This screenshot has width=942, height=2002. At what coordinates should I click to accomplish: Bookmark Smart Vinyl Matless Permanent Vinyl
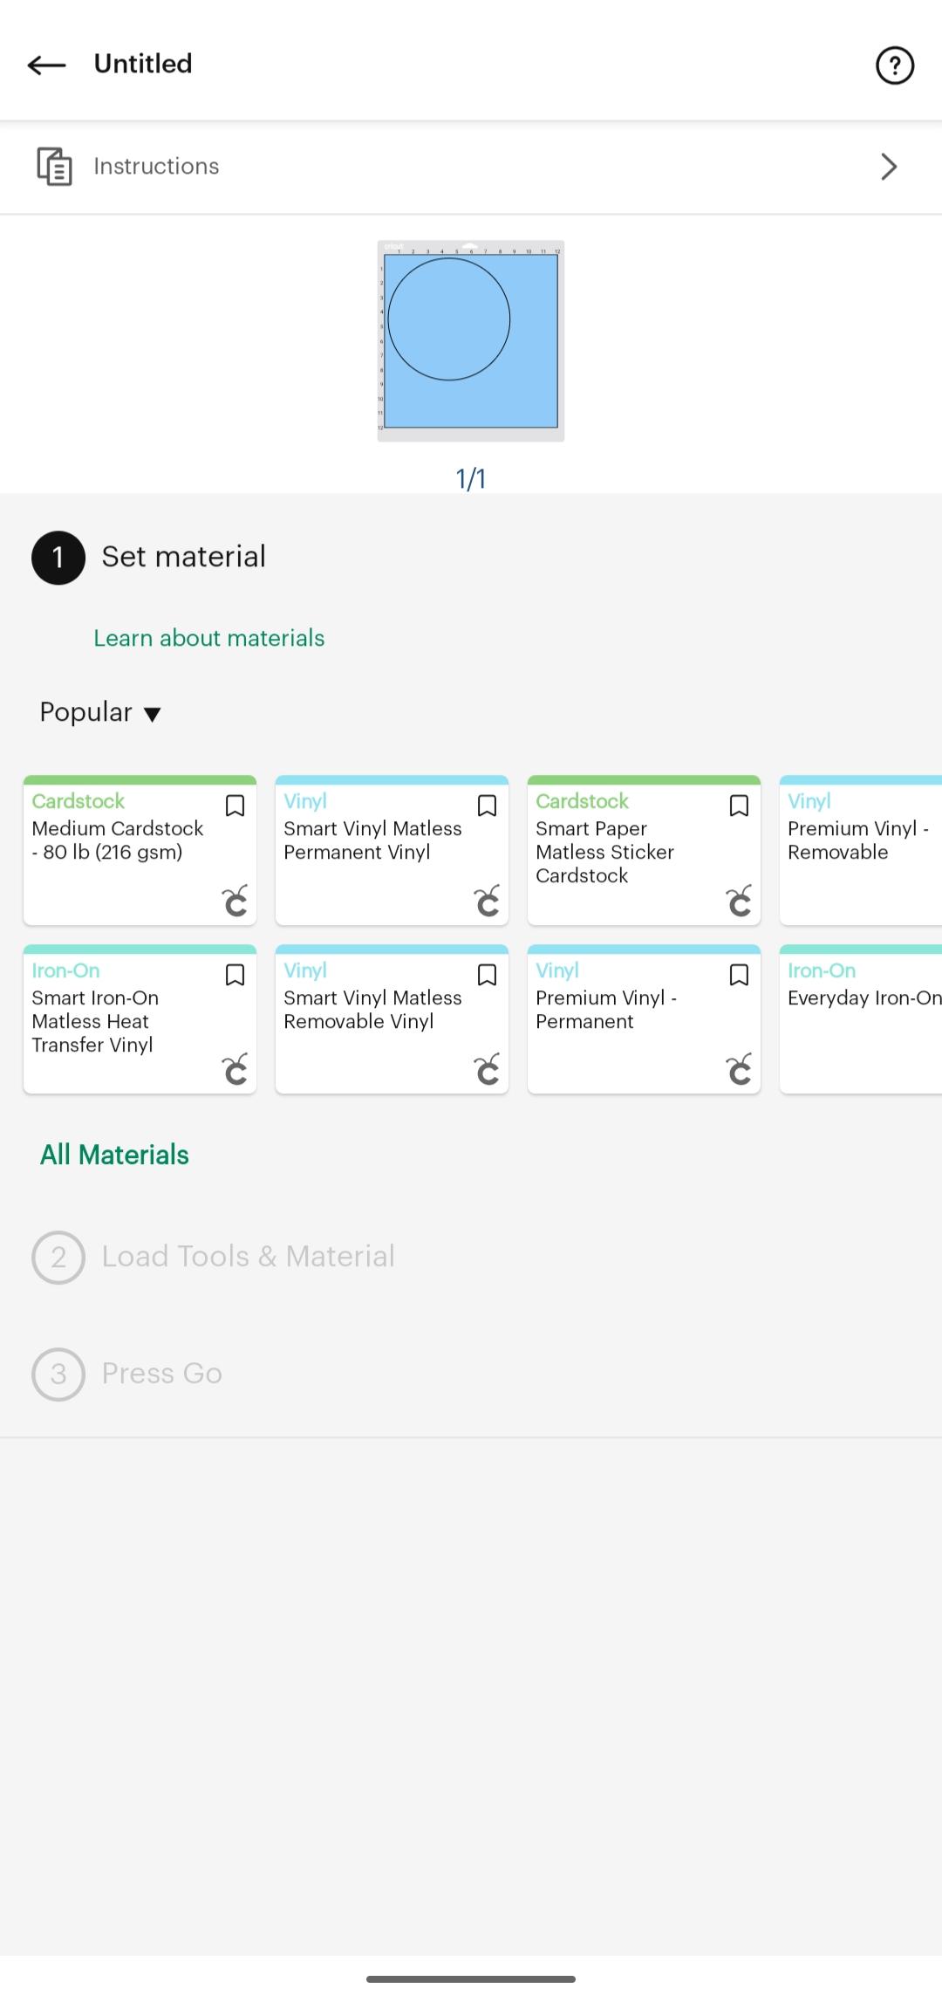[487, 806]
